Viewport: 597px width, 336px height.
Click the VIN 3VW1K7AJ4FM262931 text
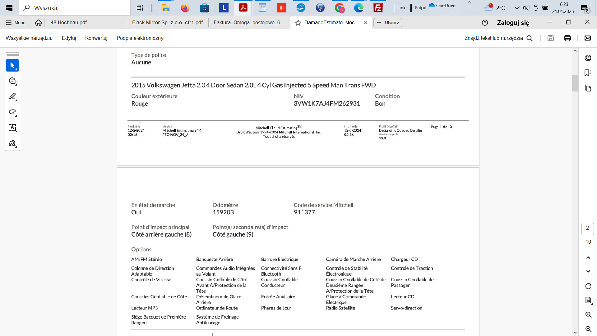pyautogui.click(x=327, y=104)
